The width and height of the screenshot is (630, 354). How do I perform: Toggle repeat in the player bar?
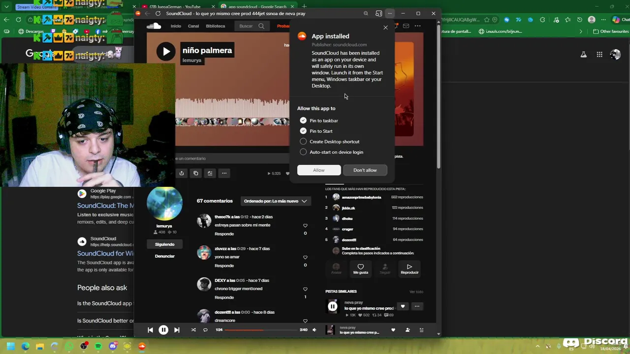205,330
